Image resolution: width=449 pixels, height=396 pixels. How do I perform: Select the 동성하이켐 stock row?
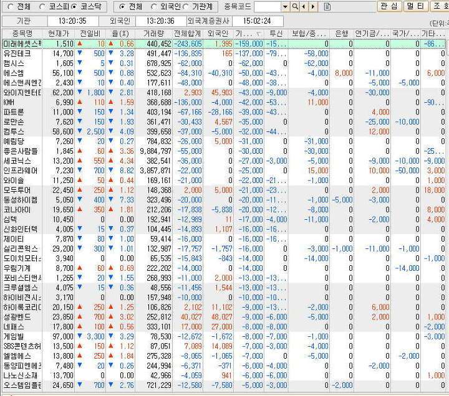[224, 200]
